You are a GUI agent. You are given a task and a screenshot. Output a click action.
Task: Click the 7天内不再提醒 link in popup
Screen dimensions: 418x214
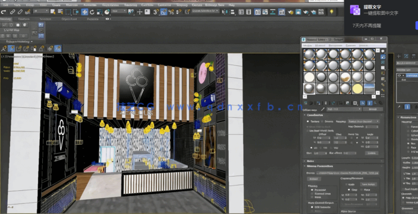coord(366,25)
